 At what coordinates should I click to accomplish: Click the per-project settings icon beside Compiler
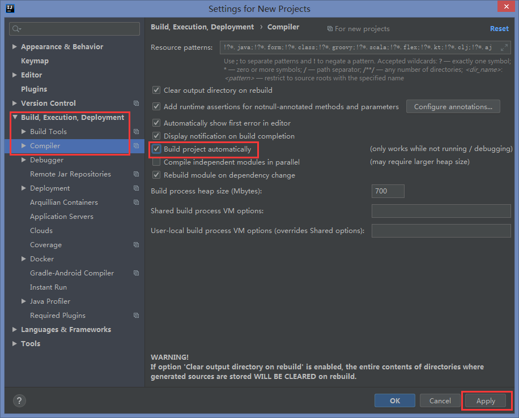click(137, 145)
